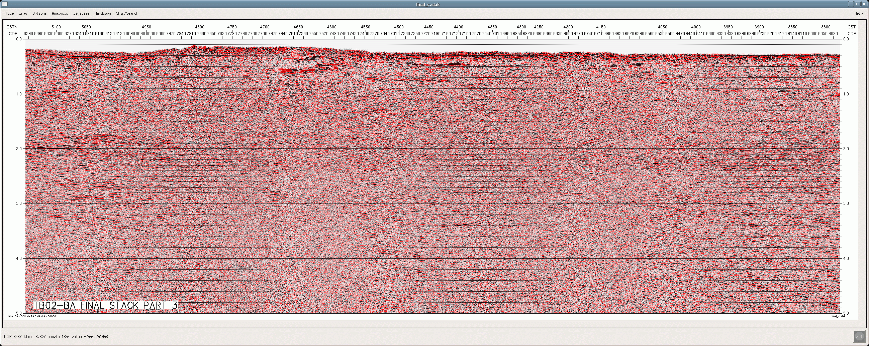Click the STOP sign icon button
The height and width of the screenshot is (346, 869).
[x=859, y=336]
